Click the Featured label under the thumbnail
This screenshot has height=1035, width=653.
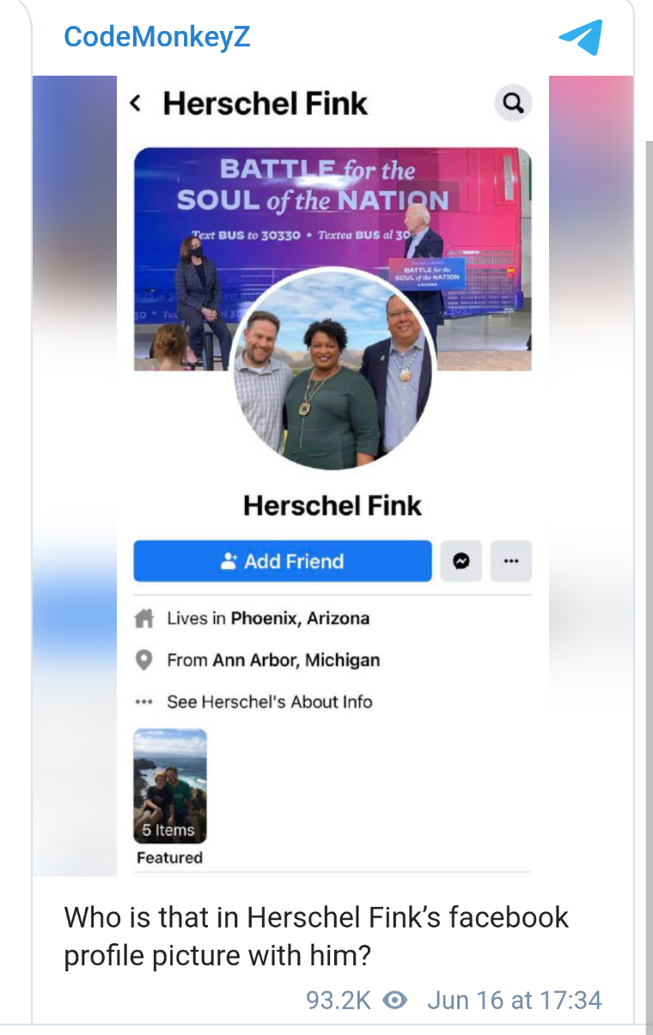(170, 858)
